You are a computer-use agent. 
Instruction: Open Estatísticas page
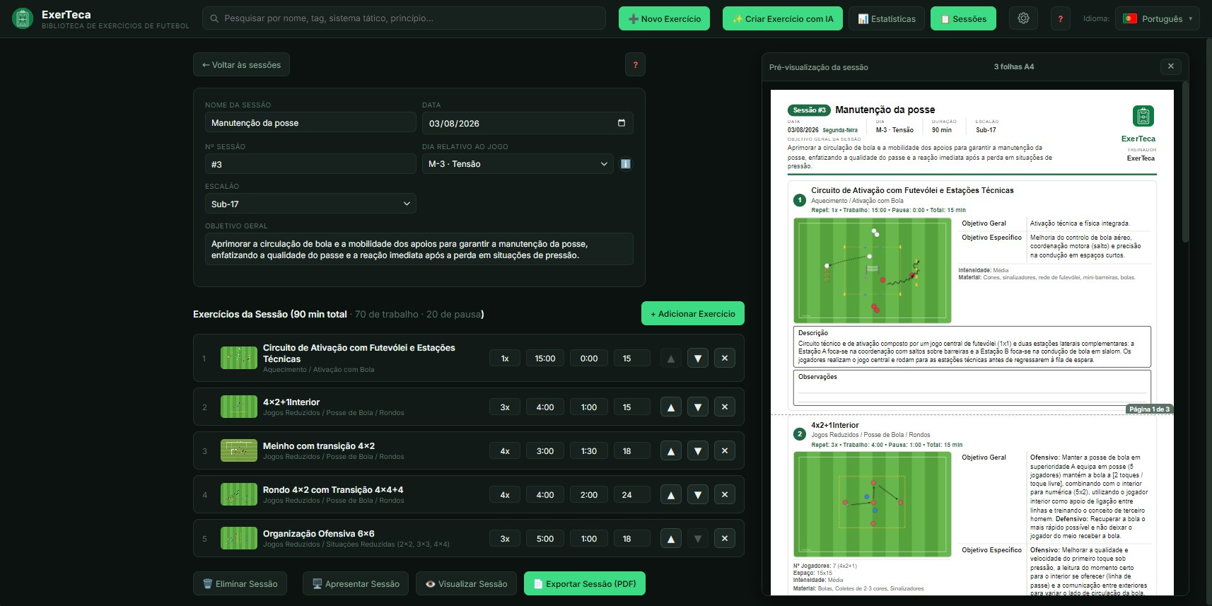(x=887, y=18)
